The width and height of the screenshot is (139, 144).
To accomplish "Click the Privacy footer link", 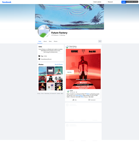I will (x=39, y=94).
